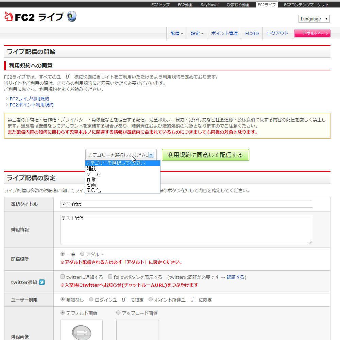Open the Language dropdown
Image resolution: width=340 pixels, height=340 pixels.
(x=314, y=19)
